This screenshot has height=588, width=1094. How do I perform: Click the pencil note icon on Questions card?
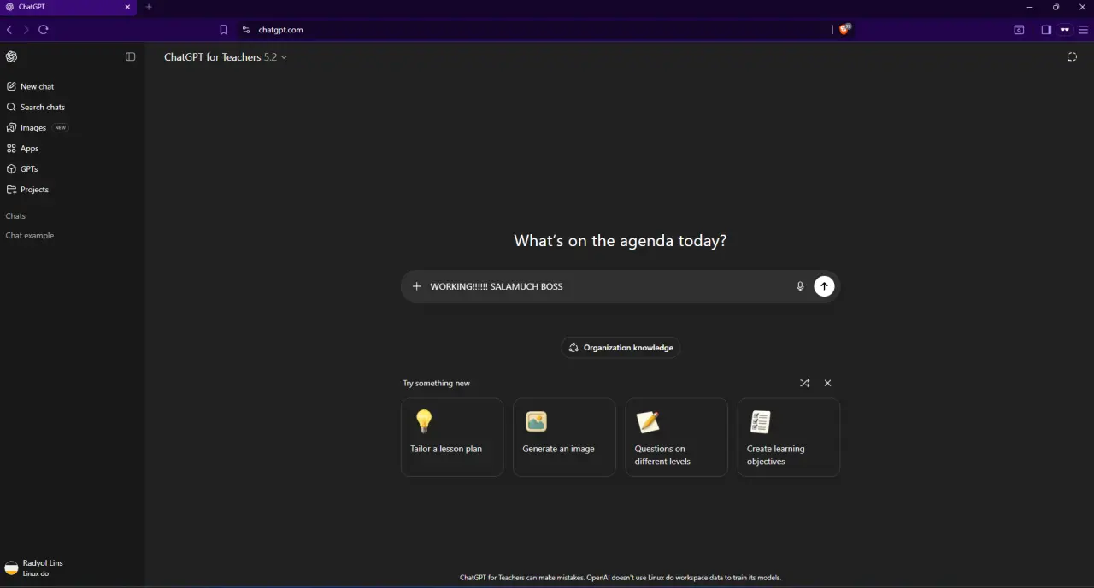pyautogui.click(x=648, y=421)
